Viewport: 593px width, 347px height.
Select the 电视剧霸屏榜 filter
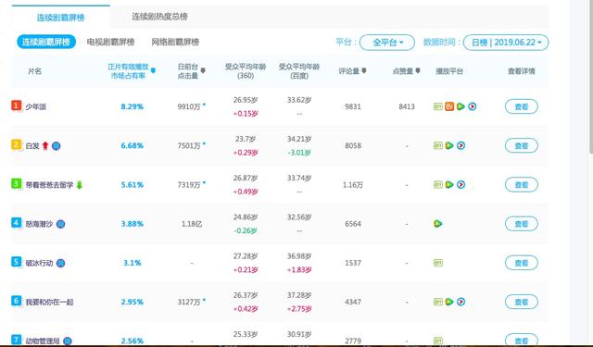click(110, 42)
